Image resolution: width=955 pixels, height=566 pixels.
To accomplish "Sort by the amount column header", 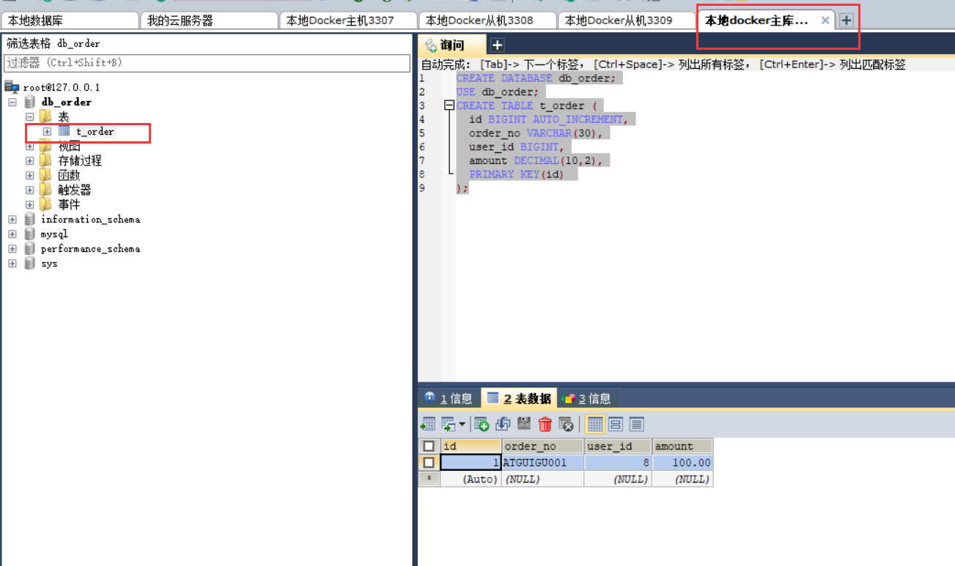I will [x=682, y=446].
